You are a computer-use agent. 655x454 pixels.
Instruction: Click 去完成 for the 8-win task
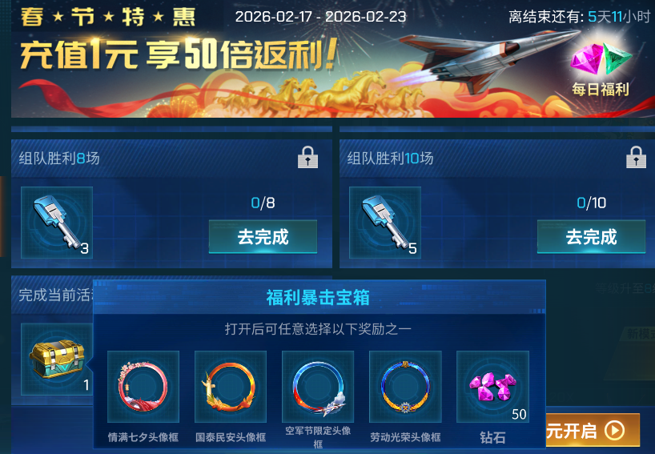point(263,237)
